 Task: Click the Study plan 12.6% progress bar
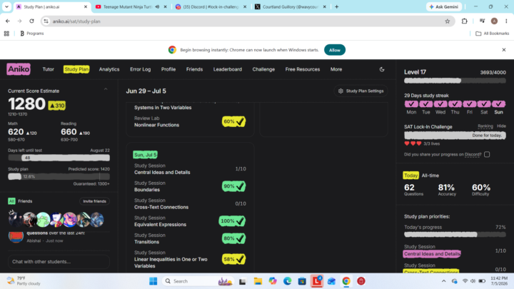point(59,176)
